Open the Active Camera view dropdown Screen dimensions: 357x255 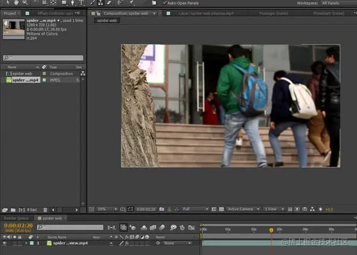[x=243, y=209]
